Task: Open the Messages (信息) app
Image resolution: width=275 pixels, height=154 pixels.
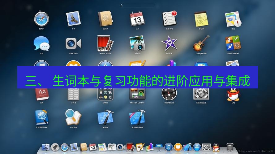Action: 41,44
